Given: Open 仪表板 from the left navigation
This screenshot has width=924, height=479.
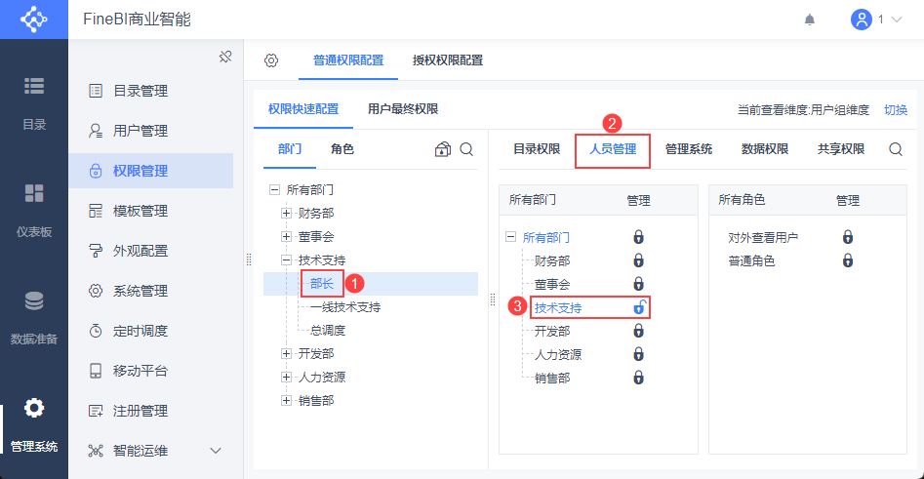Looking at the screenshot, I should pos(34,209).
